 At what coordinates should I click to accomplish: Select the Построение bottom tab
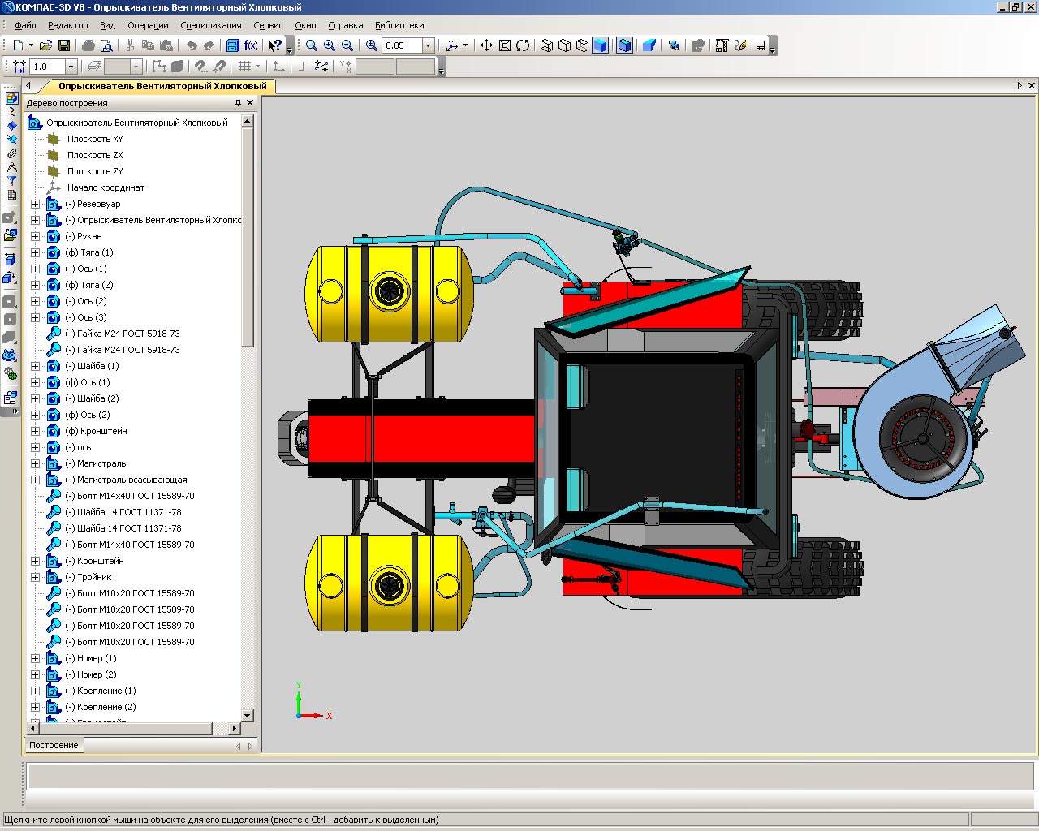(x=54, y=745)
